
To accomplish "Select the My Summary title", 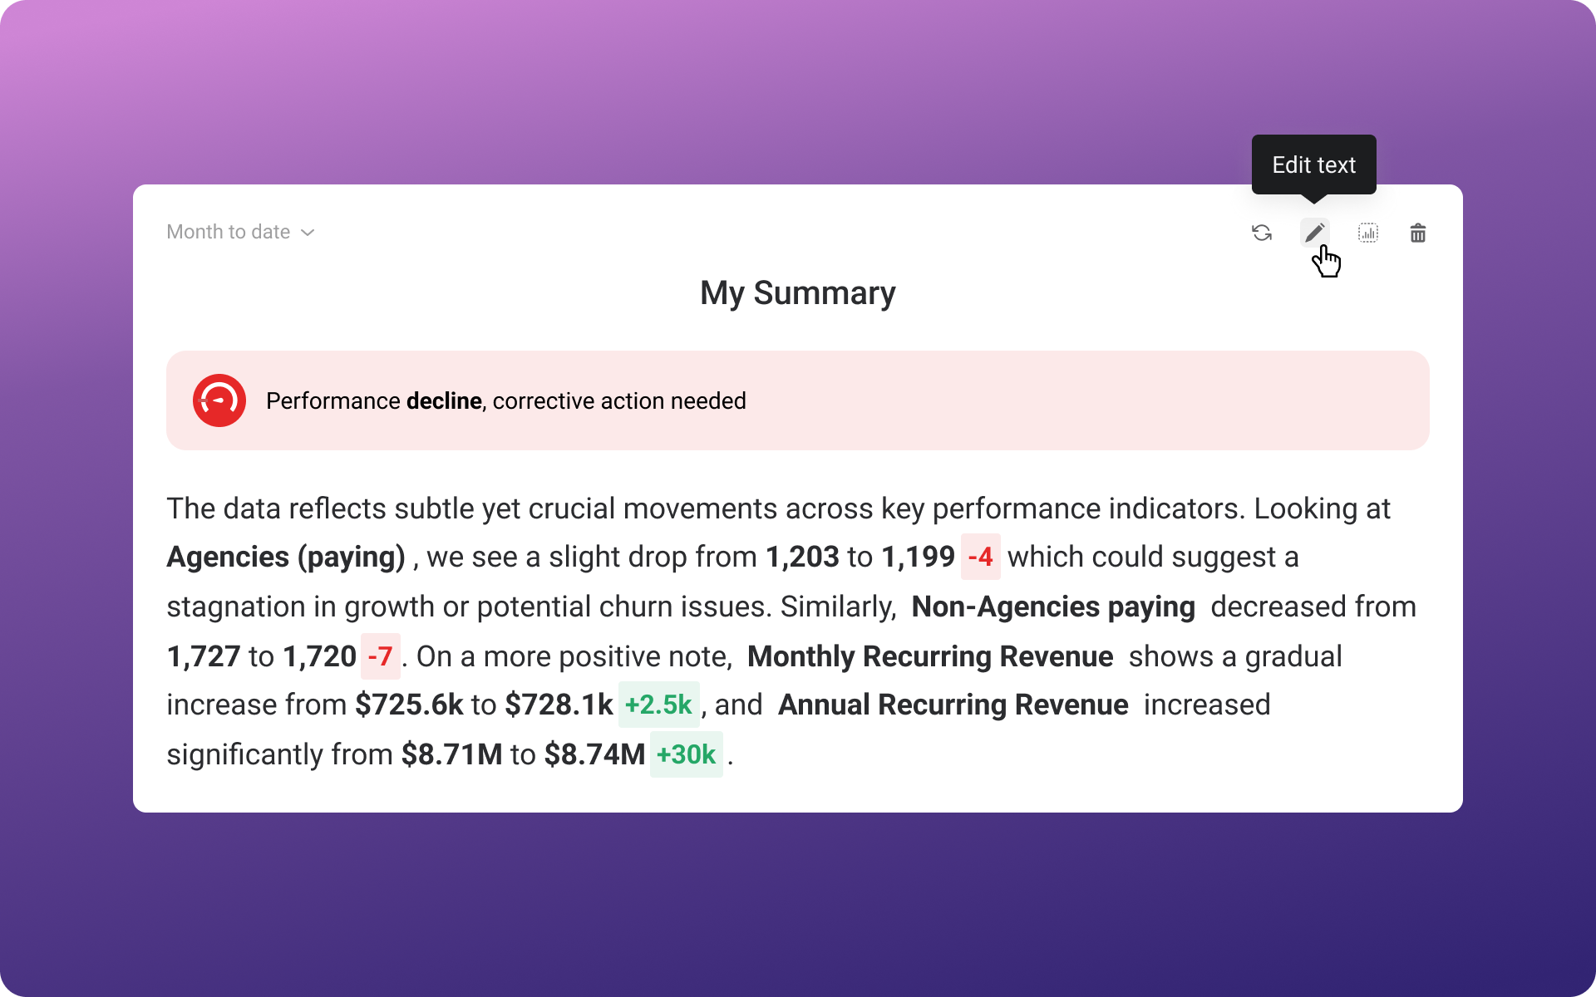I will click(797, 292).
